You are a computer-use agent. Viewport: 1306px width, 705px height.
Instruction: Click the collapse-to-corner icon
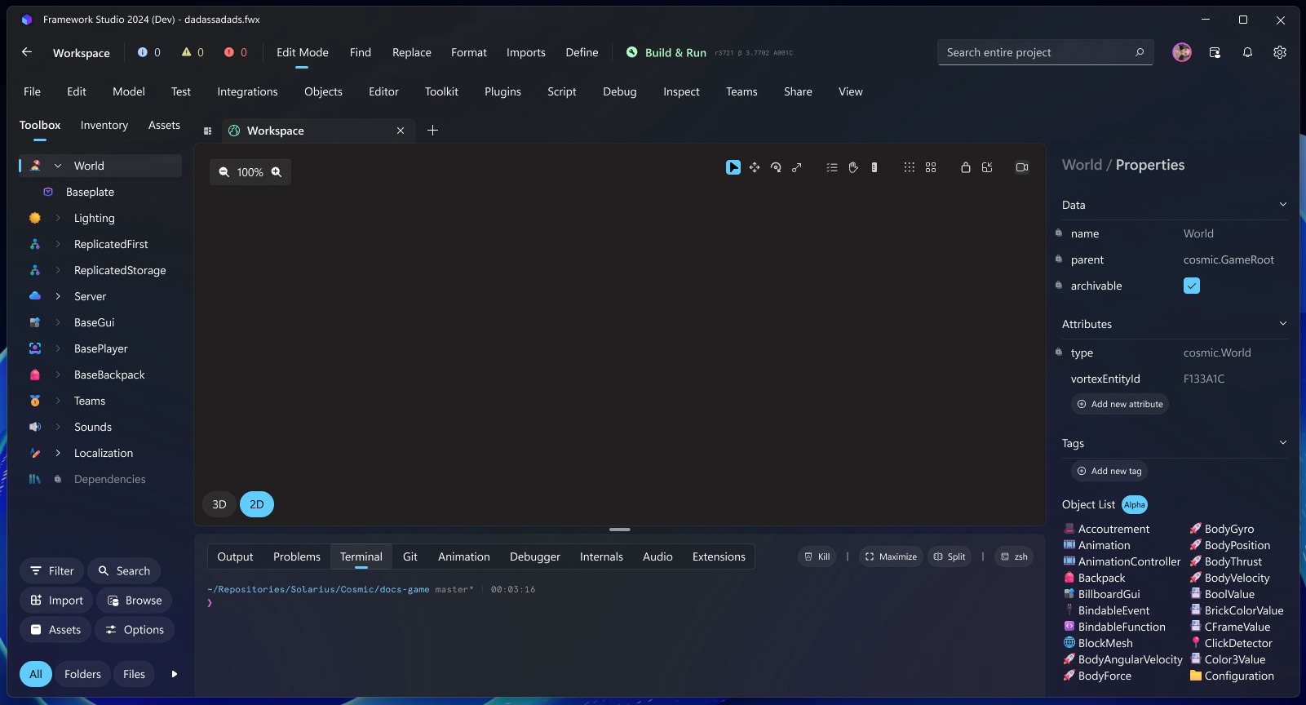pos(987,167)
